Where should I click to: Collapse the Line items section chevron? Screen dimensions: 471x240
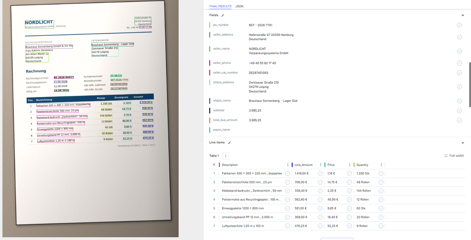click(x=463, y=143)
